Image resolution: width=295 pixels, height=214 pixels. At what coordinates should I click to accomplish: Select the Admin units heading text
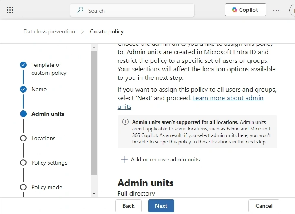(145, 183)
